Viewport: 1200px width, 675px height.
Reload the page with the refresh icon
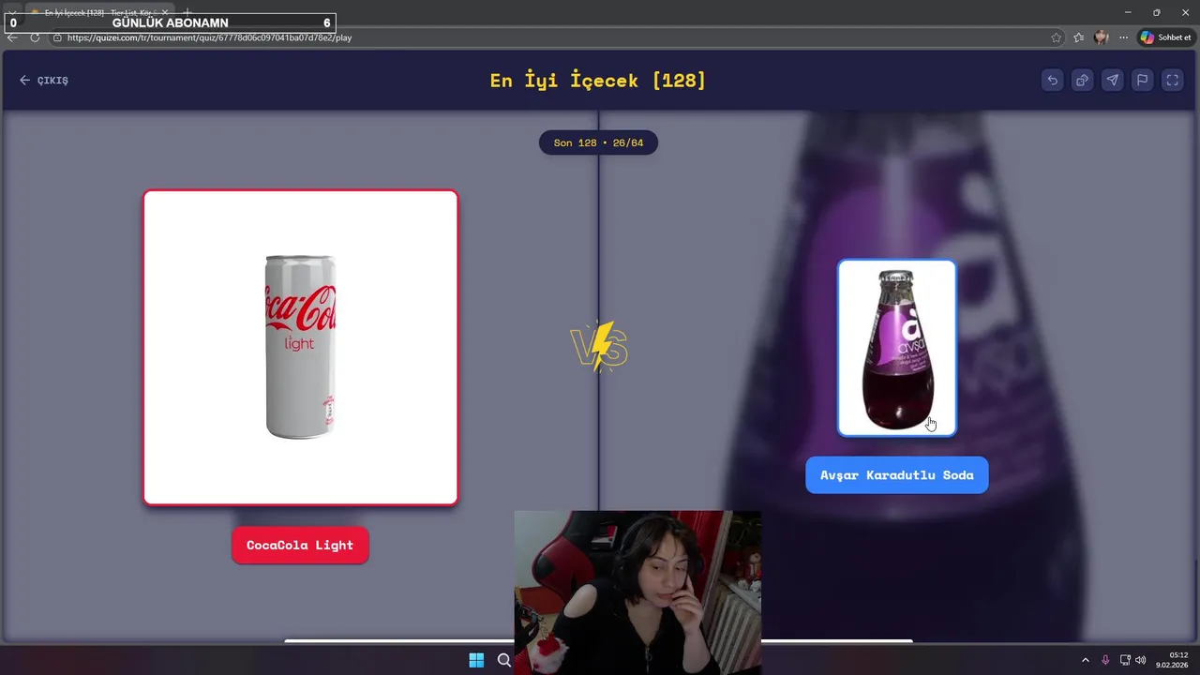pyautogui.click(x=35, y=37)
